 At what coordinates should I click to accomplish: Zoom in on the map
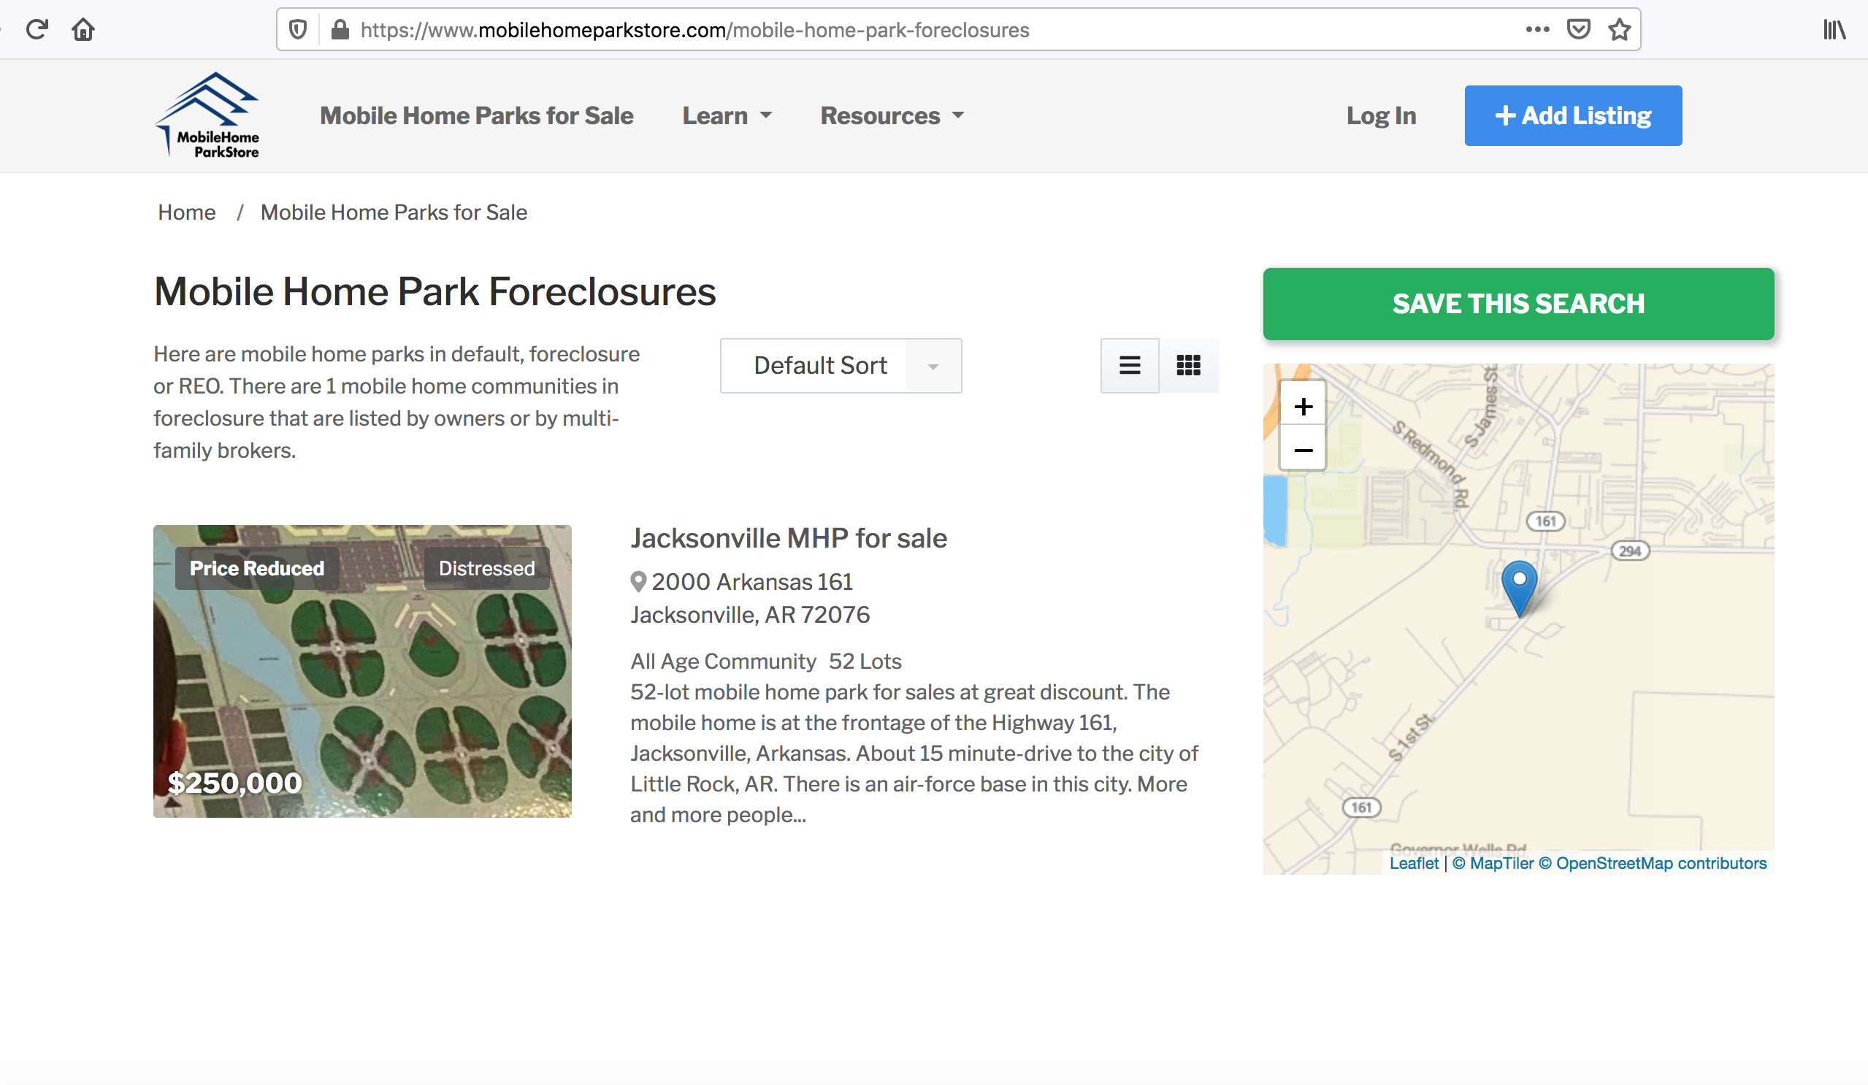(1302, 406)
